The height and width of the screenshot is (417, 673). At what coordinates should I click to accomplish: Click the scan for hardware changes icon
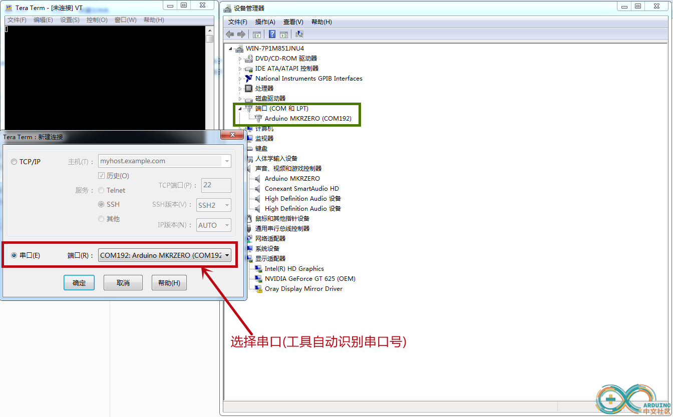299,34
